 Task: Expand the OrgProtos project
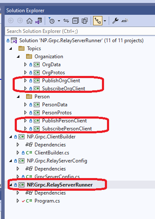click(x=25, y=73)
